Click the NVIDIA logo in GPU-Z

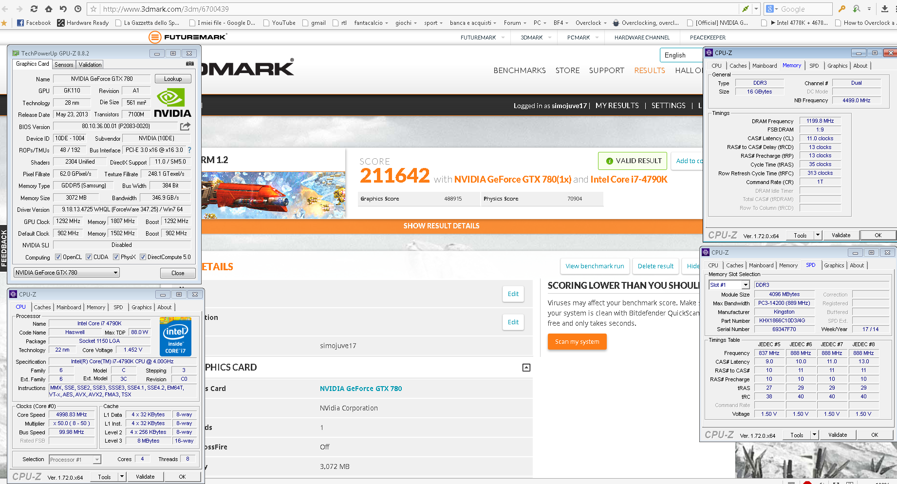coord(172,103)
